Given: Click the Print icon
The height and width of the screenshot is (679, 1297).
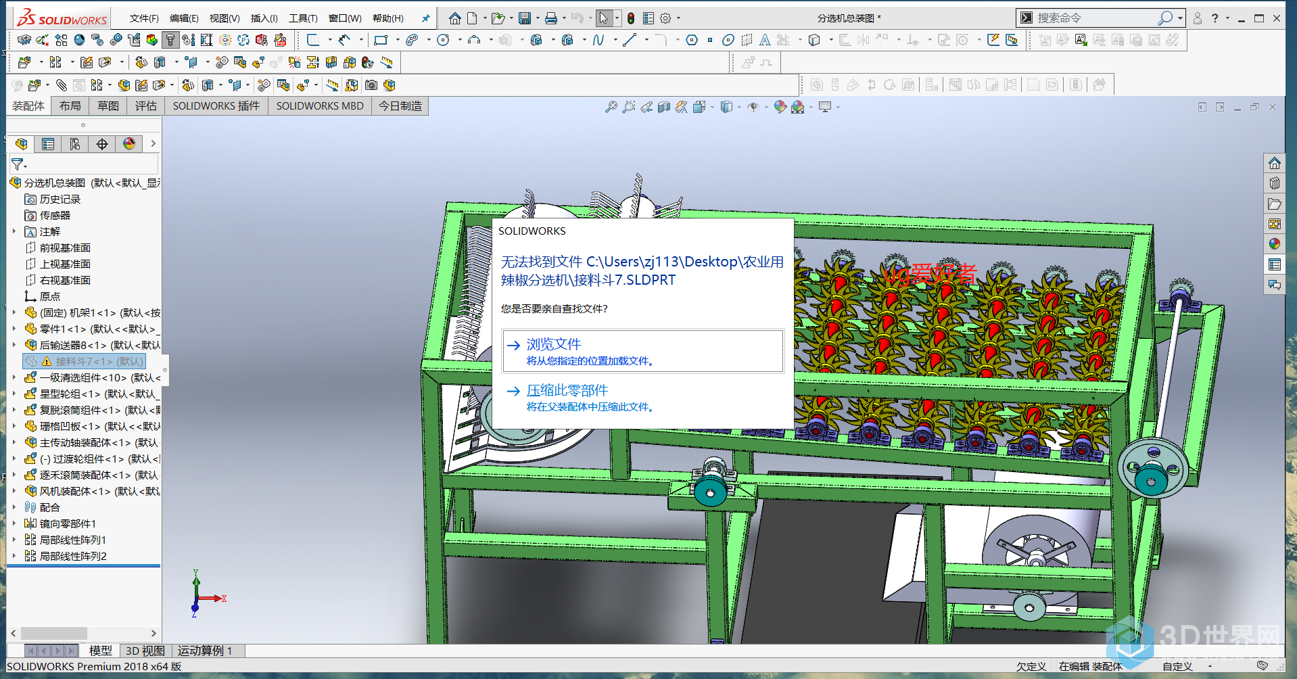Looking at the screenshot, I should [x=551, y=18].
